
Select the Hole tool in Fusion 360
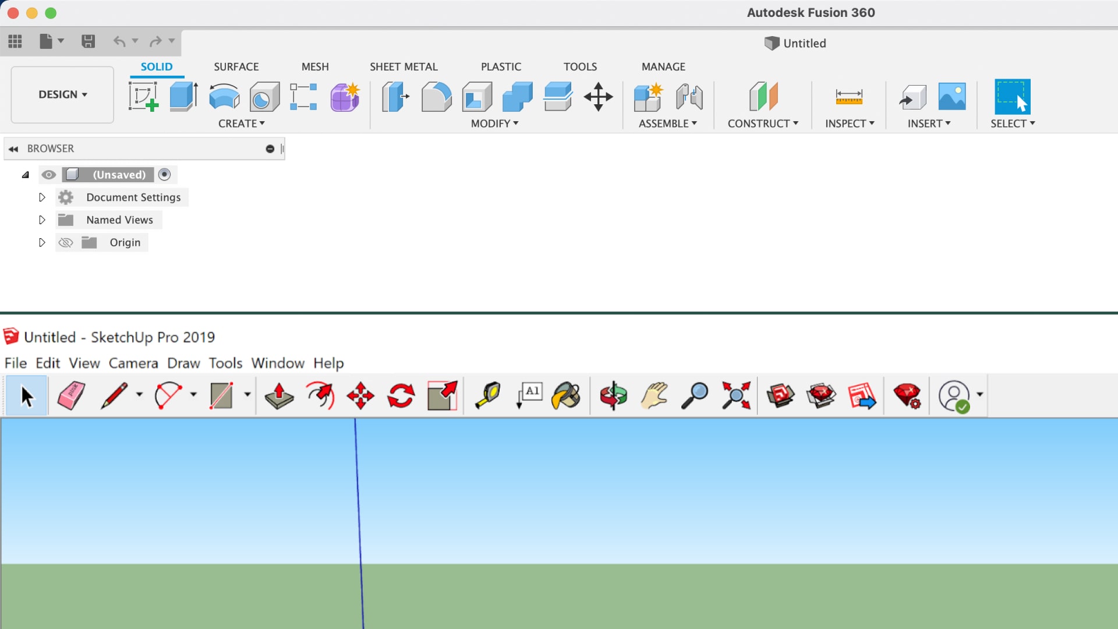264,97
